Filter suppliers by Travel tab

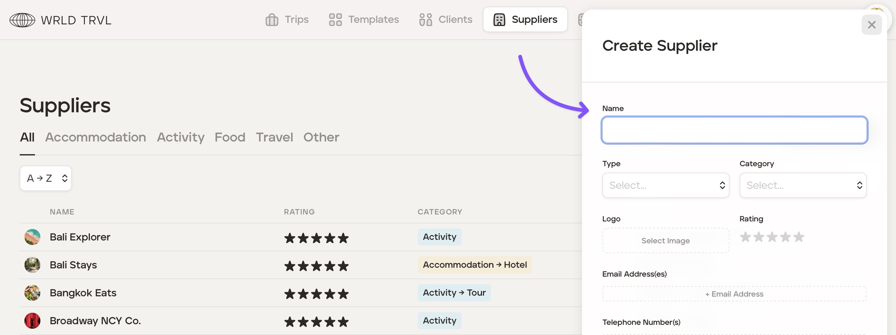(x=275, y=137)
